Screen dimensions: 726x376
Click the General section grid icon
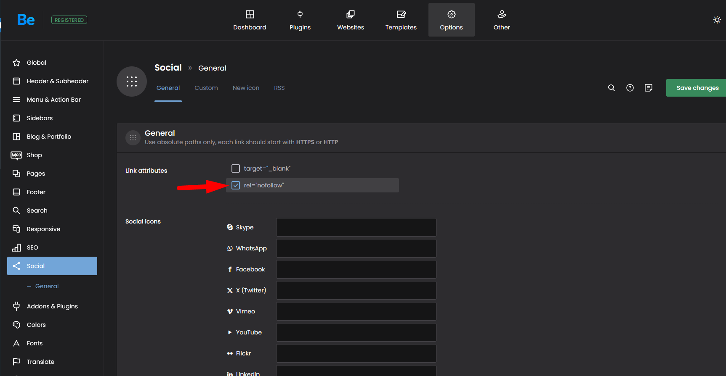pos(133,138)
